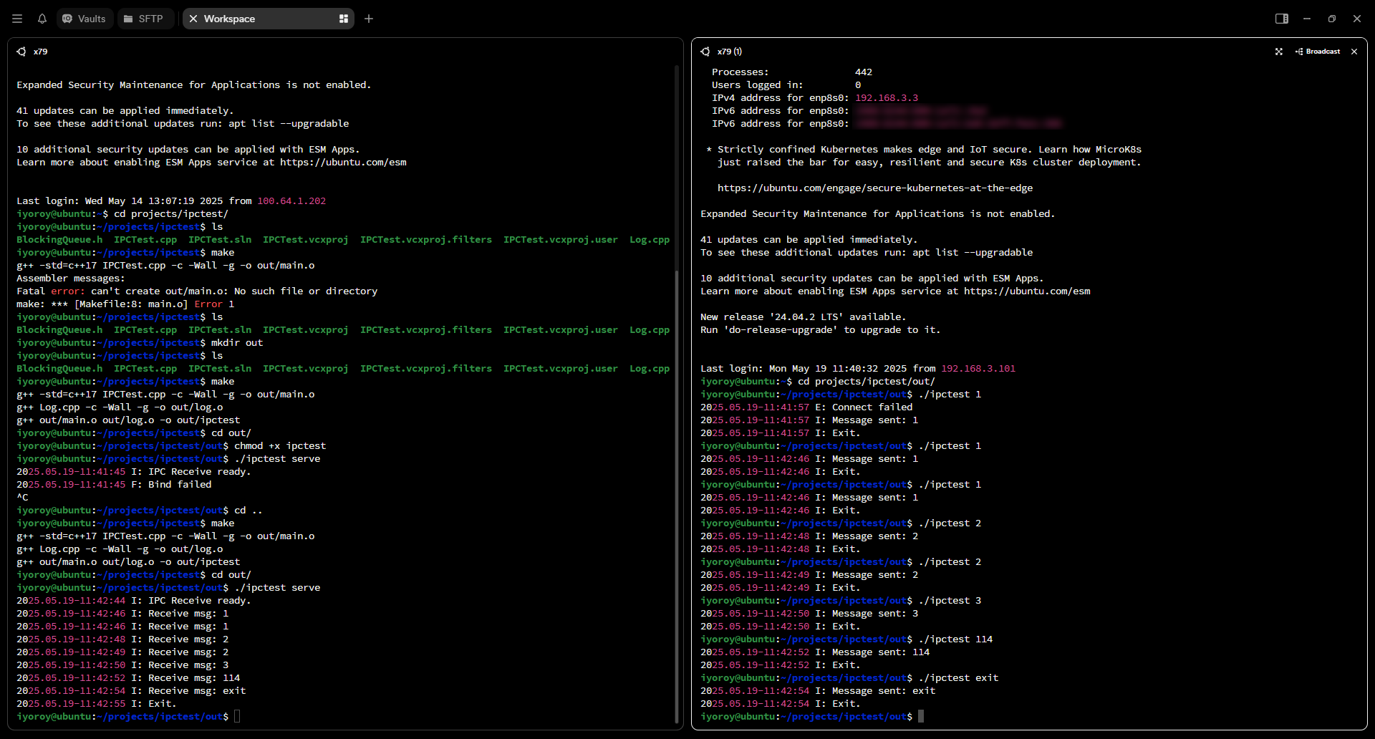Screen dimensions: 1375x739
Task: Click the 'Fatal error' compiler message line
Action: (x=197, y=291)
